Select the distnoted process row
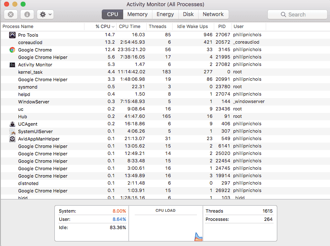Image resolution: width=330 pixels, height=246 pixels. coord(166,183)
